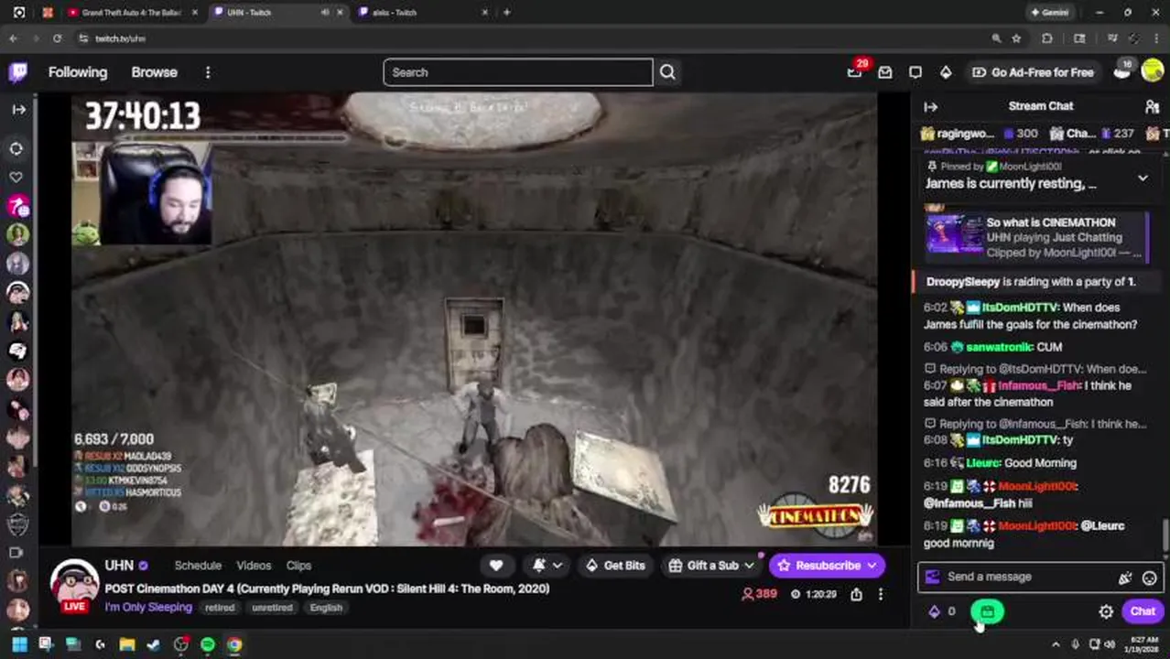1170x659 pixels.
Task: Open the user profile avatar menu
Action: pyautogui.click(x=1152, y=72)
